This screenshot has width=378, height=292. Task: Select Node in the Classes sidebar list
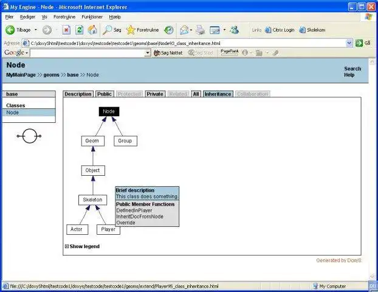click(29, 113)
